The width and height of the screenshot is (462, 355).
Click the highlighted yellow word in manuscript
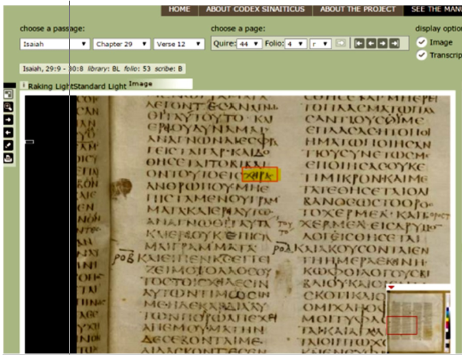(x=260, y=175)
